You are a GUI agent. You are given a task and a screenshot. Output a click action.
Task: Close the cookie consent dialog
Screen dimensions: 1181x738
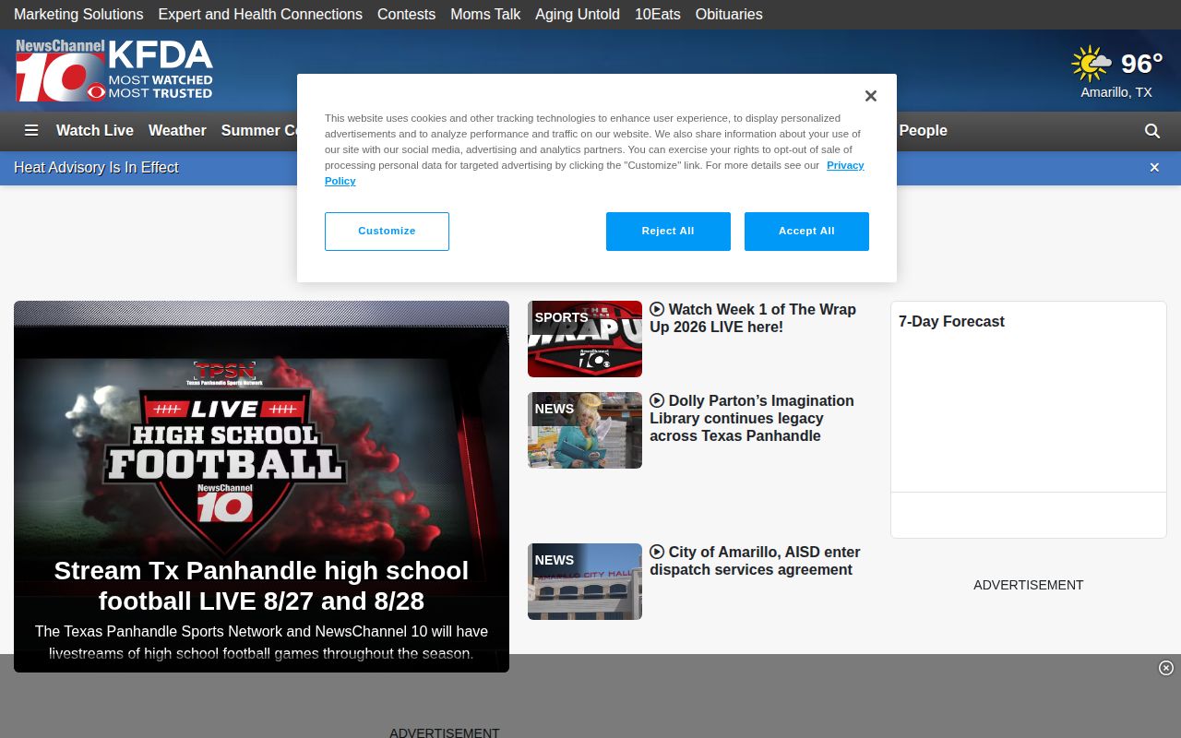point(870,96)
